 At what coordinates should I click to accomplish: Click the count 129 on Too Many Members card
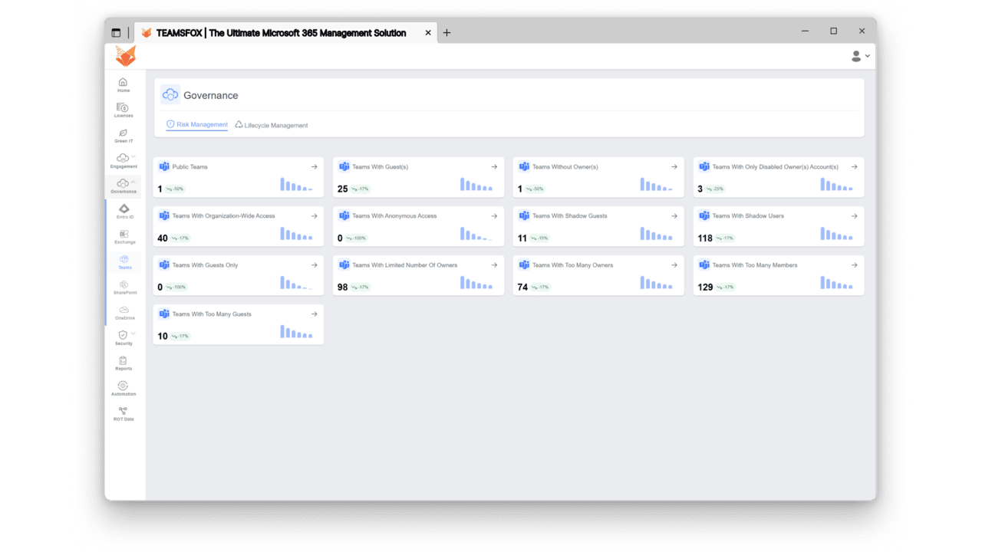(705, 287)
